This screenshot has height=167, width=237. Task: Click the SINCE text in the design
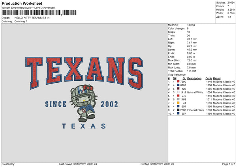coord(56,104)
